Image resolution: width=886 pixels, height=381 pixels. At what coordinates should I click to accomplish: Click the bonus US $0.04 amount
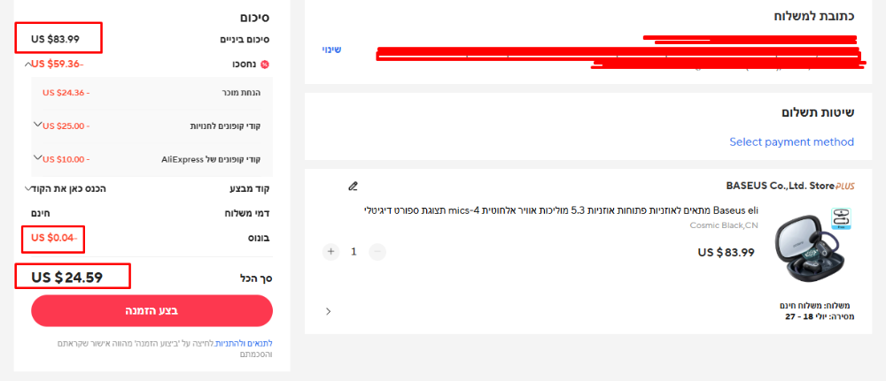coord(52,238)
